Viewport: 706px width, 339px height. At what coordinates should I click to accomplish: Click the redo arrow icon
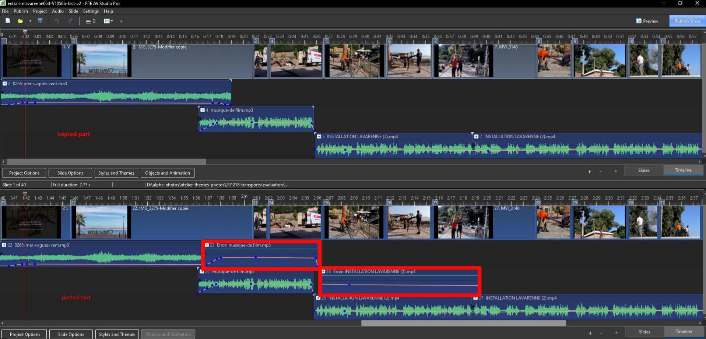pyautogui.click(x=70, y=21)
